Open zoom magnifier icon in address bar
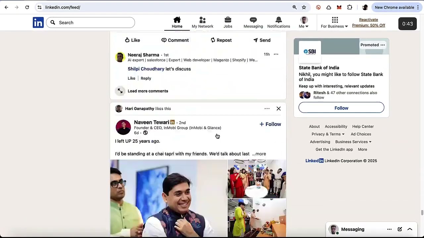 click(x=294, y=7)
